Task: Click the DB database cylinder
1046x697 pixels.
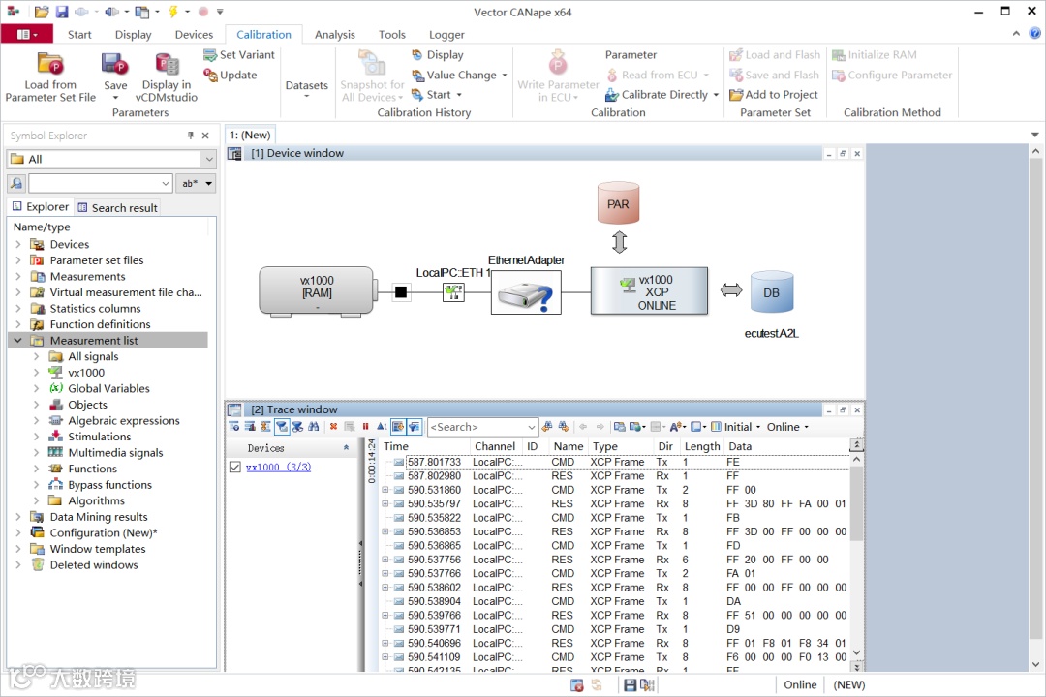Action: tap(772, 291)
